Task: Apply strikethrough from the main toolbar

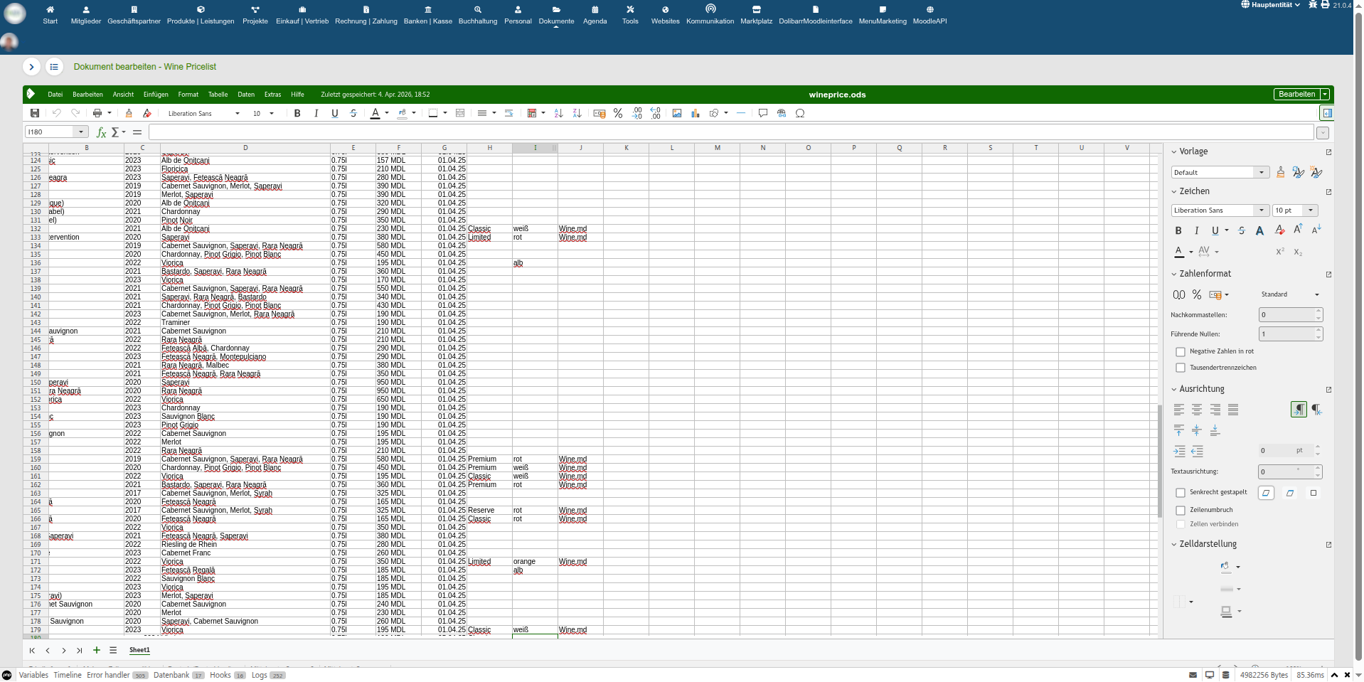Action: (353, 113)
